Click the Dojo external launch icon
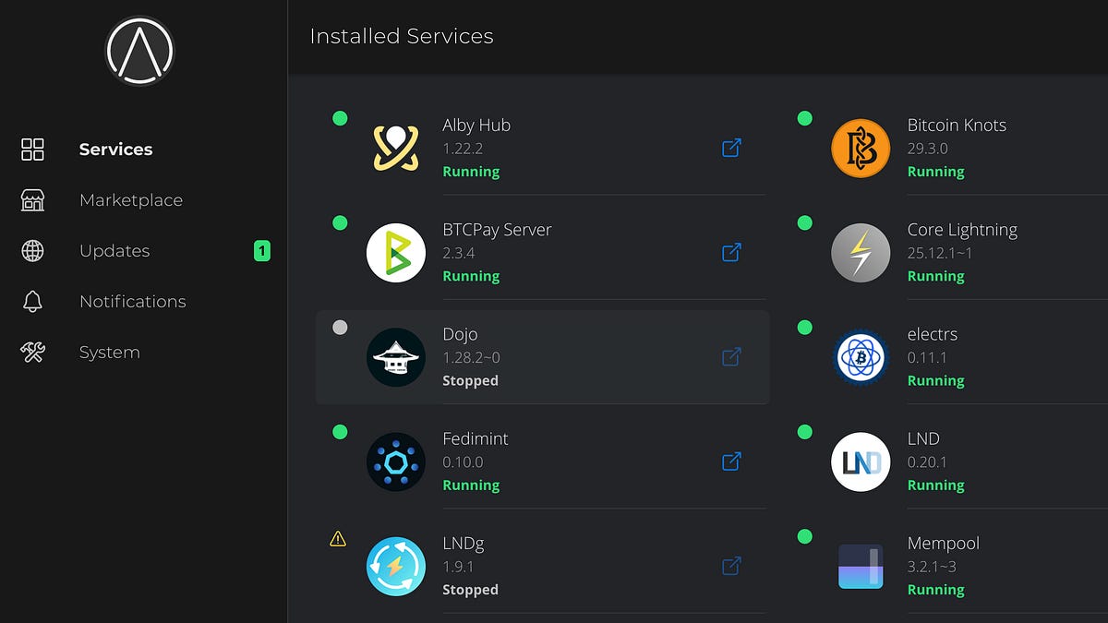The width and height of the screenshot is (1108, 623). click(x=731, y=356)
